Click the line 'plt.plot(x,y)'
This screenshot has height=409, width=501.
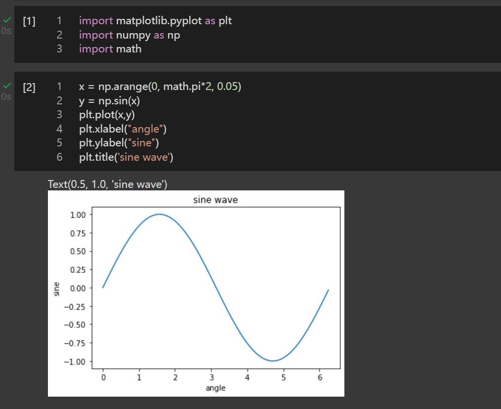click(107, 115)
